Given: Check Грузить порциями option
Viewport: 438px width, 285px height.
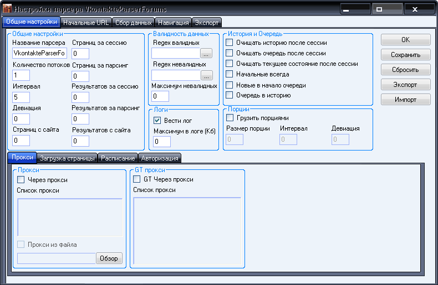Looking at the screenshot, I should 230,118.
